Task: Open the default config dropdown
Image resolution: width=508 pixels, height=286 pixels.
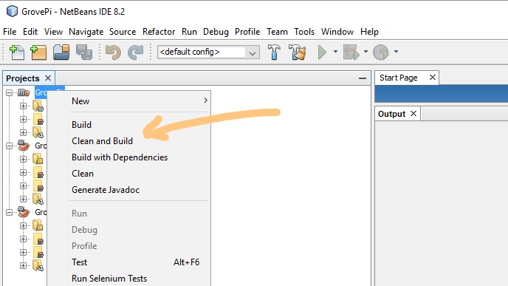Action: pos(208,52)
